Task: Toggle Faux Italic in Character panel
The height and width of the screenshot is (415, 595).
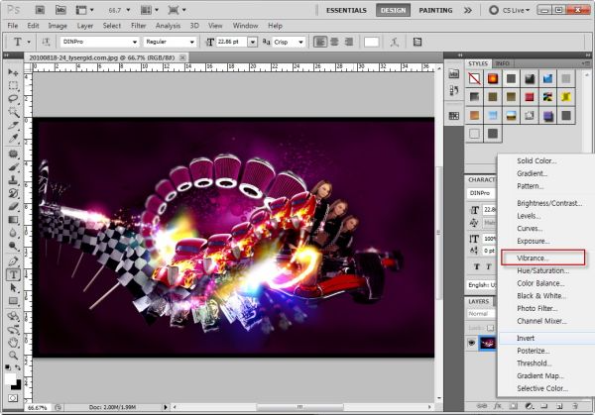Action: pos(489,266)
